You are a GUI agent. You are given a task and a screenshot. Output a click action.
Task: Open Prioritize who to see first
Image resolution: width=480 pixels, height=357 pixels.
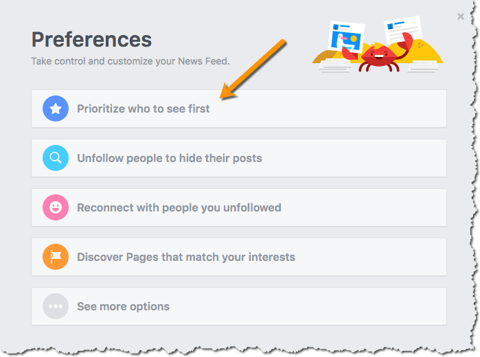point(144,108)
